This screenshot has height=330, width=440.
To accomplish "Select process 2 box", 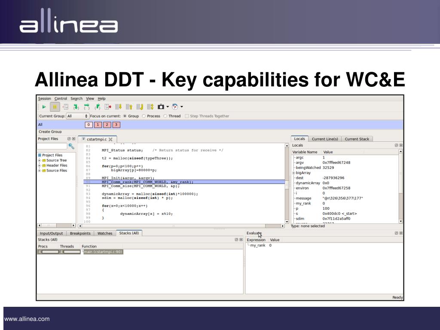I will (x=107, y=125).
